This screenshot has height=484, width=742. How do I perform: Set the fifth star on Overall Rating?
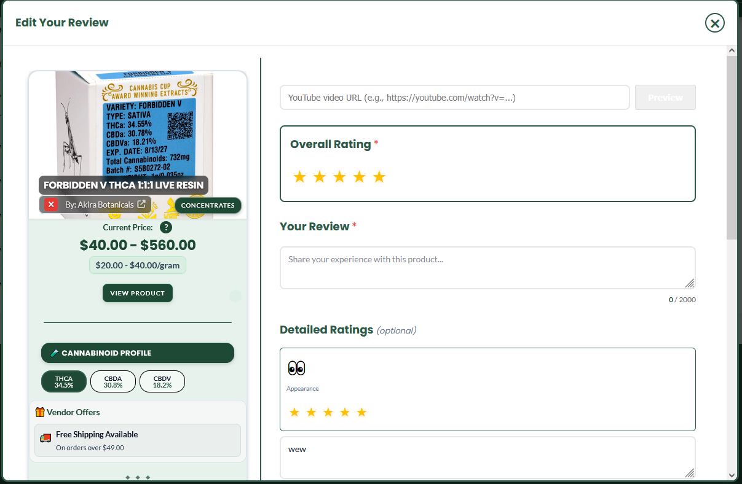pyautogui.click(x=379, y=176)
